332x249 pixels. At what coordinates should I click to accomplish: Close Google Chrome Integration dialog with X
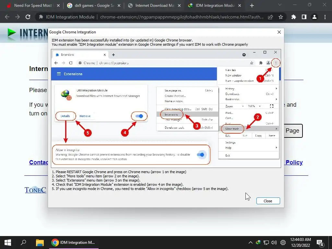pos(279,32)
